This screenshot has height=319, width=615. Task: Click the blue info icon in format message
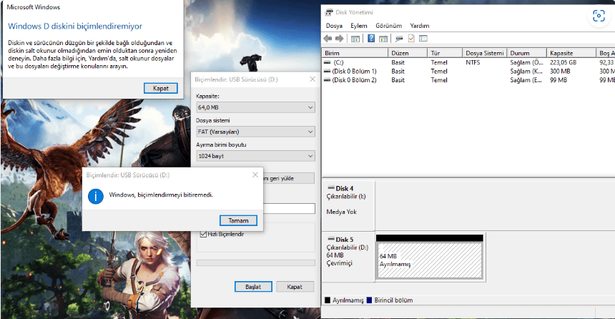click(x=96, y=196)
